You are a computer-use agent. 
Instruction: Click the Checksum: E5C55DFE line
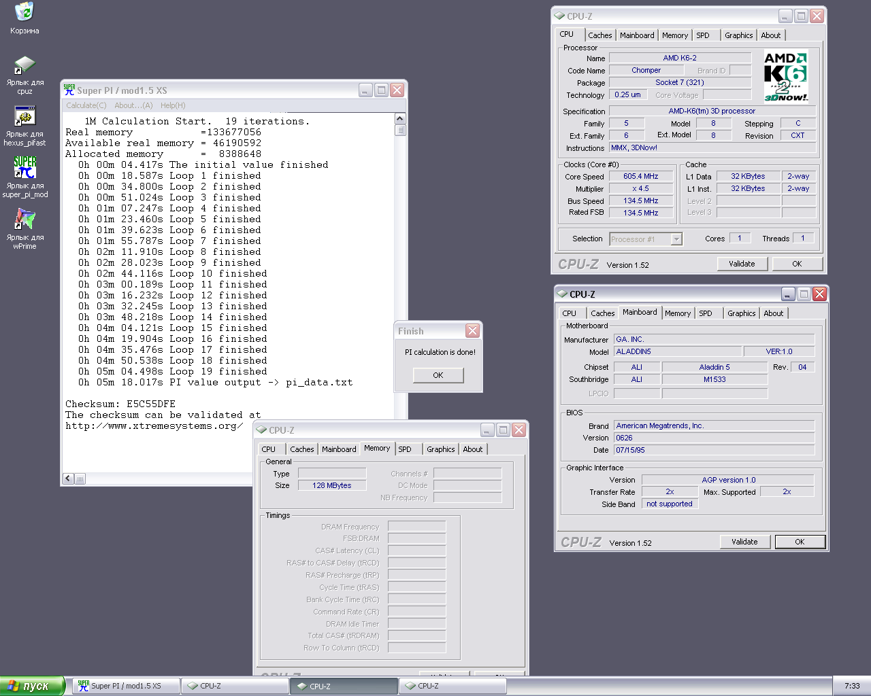pyautogui.click(x=120, y=404)
